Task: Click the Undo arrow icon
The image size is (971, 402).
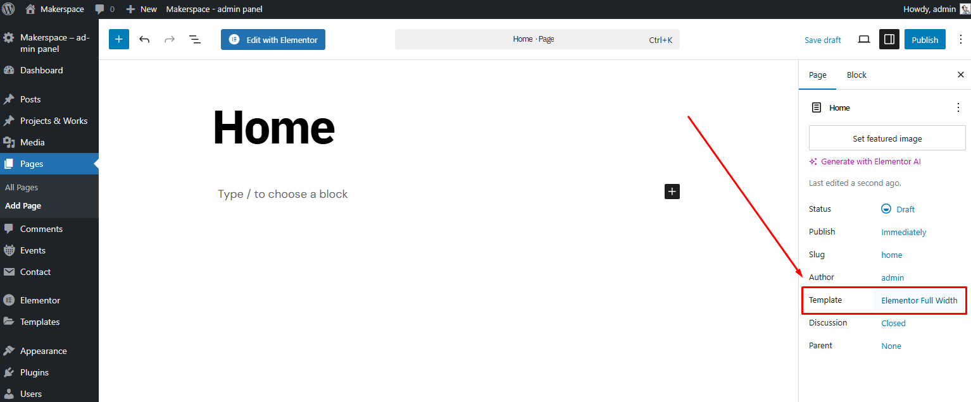Action: 144,39
